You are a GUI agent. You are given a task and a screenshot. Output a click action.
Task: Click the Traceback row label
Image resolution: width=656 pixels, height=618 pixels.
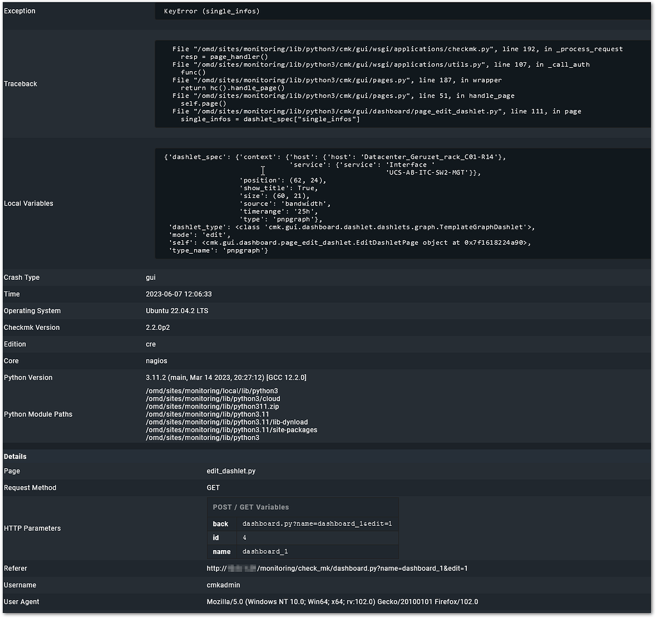click(x=20, y=84)
